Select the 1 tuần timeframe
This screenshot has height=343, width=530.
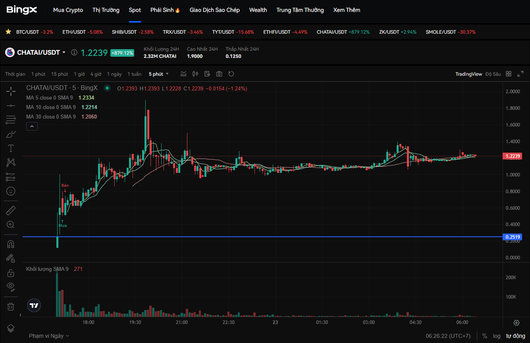(134, 74)
